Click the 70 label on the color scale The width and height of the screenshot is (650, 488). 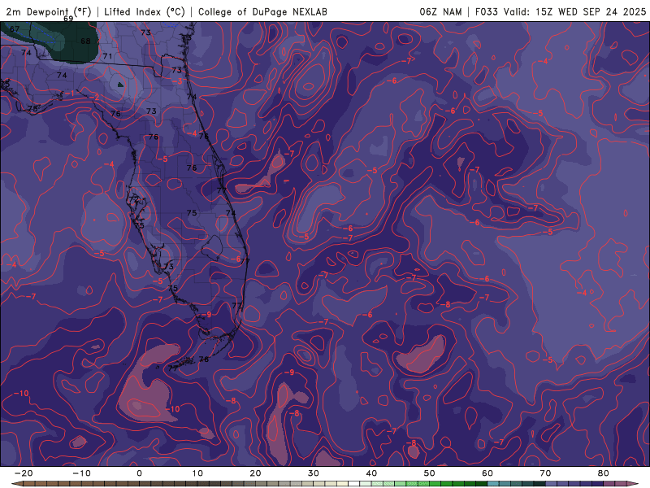(545, 473)
